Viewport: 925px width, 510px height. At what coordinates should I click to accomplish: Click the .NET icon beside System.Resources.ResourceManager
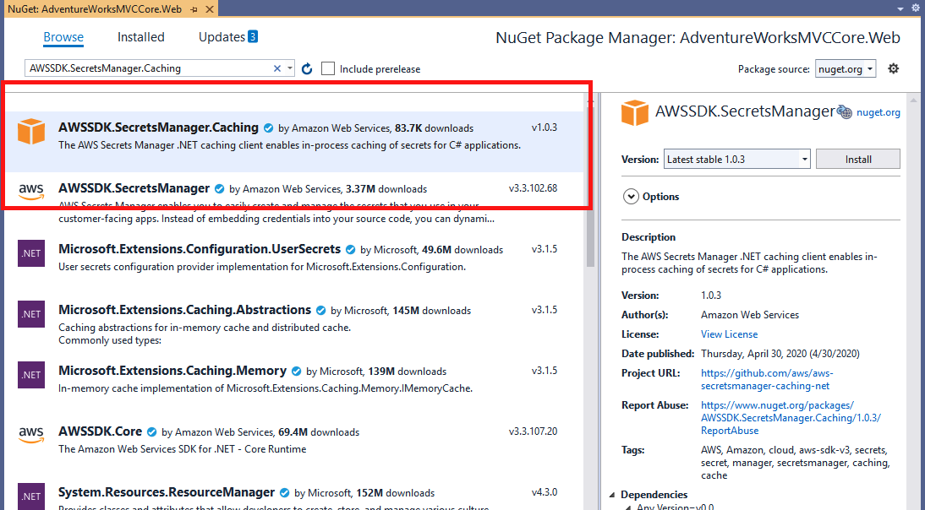(31, 496)
